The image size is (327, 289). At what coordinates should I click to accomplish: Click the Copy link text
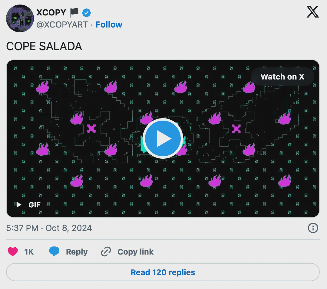coord(135,252)
